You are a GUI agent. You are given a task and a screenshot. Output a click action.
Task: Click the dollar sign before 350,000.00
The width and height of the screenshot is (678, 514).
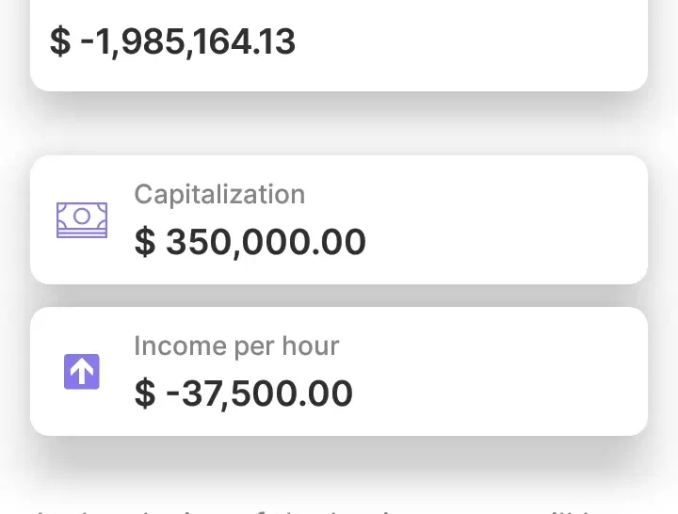(x=144, y=242)
